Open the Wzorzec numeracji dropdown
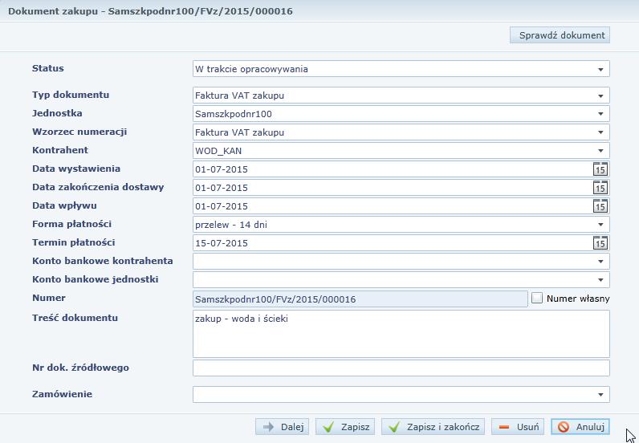Screen dimensions: 639x443 pyautogui.click(x=600, y=132)
